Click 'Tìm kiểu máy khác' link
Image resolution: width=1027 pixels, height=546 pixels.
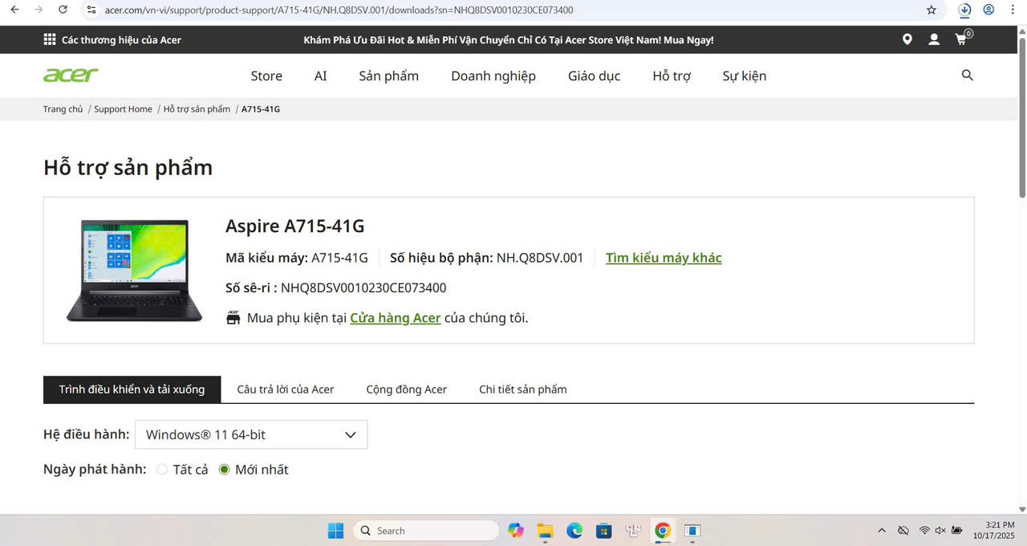click(x=664, y=258)
